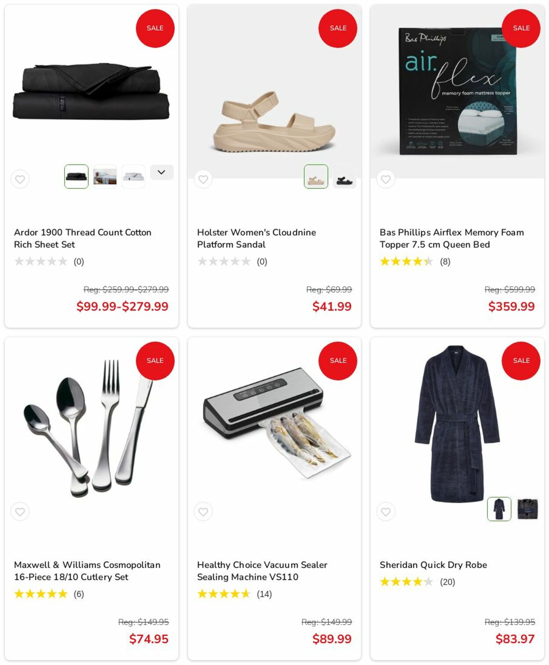Open Holster Women's Cloudnine Platform Sandal page
This screenshot has height=665, width=549.
256,238
